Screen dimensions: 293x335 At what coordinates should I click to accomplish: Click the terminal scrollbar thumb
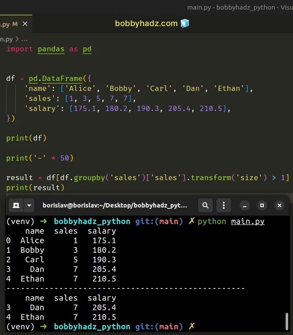pos(287,322)
